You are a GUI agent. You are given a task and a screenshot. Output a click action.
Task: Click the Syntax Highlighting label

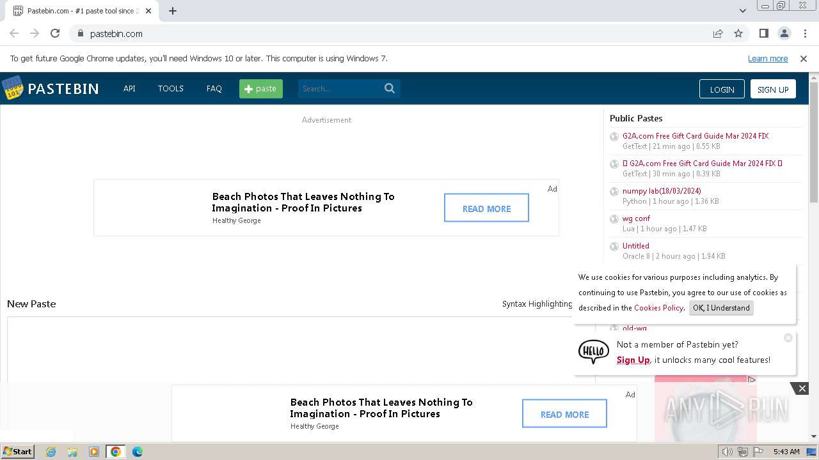[x=537, y=304]
